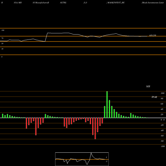Click the -40 tick on the MR axis
Image resolution: width=166 pixels, height=166 pixels.
[x=162, y=130]
